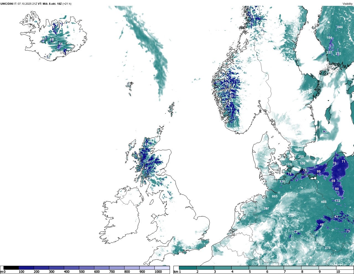354x274 pixels.
Task: Click the '99' visibility value on map
Action: point(319,171)
